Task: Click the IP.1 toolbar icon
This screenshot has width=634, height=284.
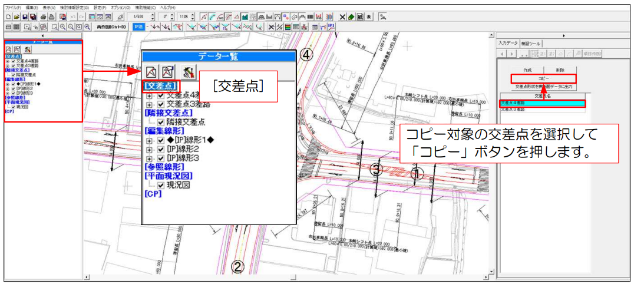Action: click(x=331, y=27)
